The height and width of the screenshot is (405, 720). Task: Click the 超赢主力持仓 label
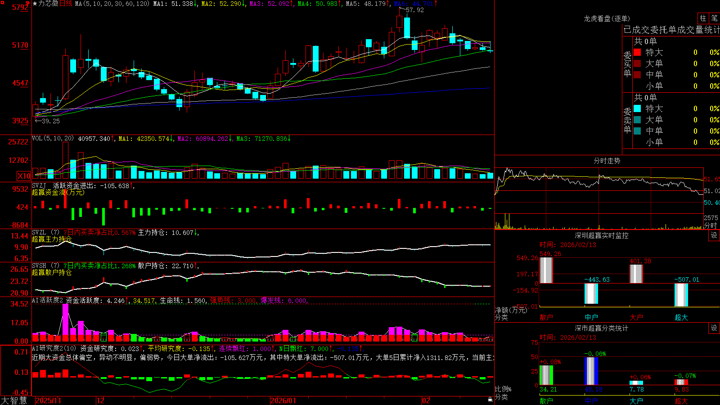pos(52,239)
